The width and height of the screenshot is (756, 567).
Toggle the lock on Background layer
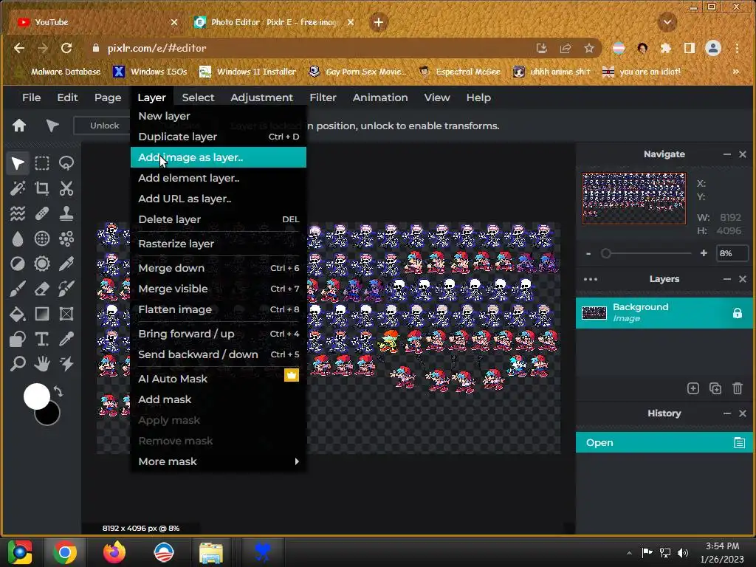click(738, 313)
